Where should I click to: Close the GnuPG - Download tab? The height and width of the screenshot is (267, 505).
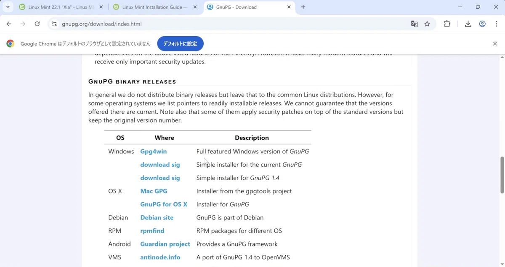tap(289, 7)
